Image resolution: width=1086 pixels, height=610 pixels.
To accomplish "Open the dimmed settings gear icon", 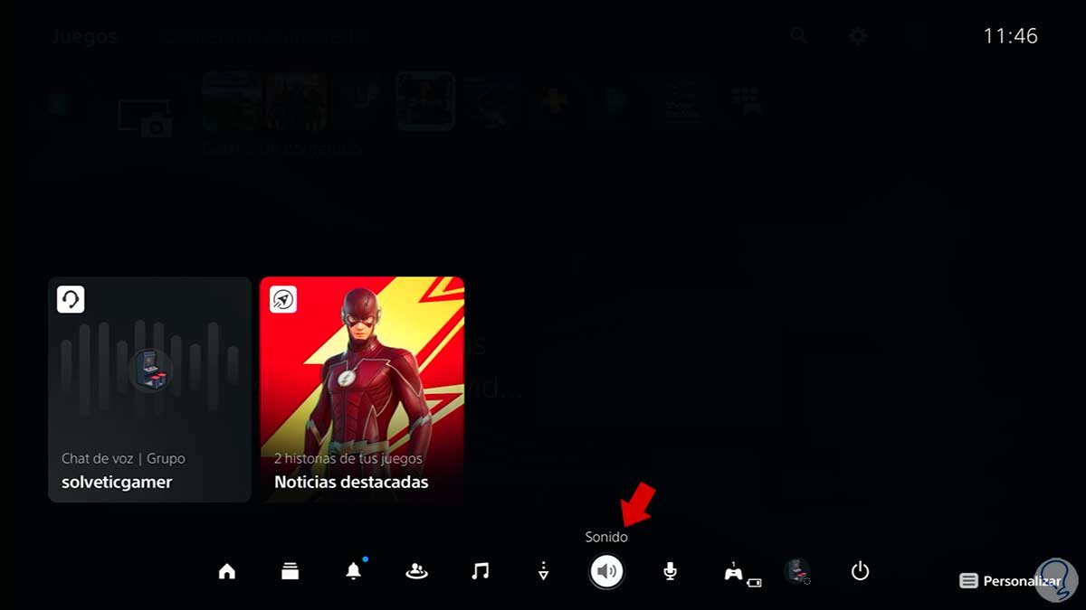I will tap(858, 35).
